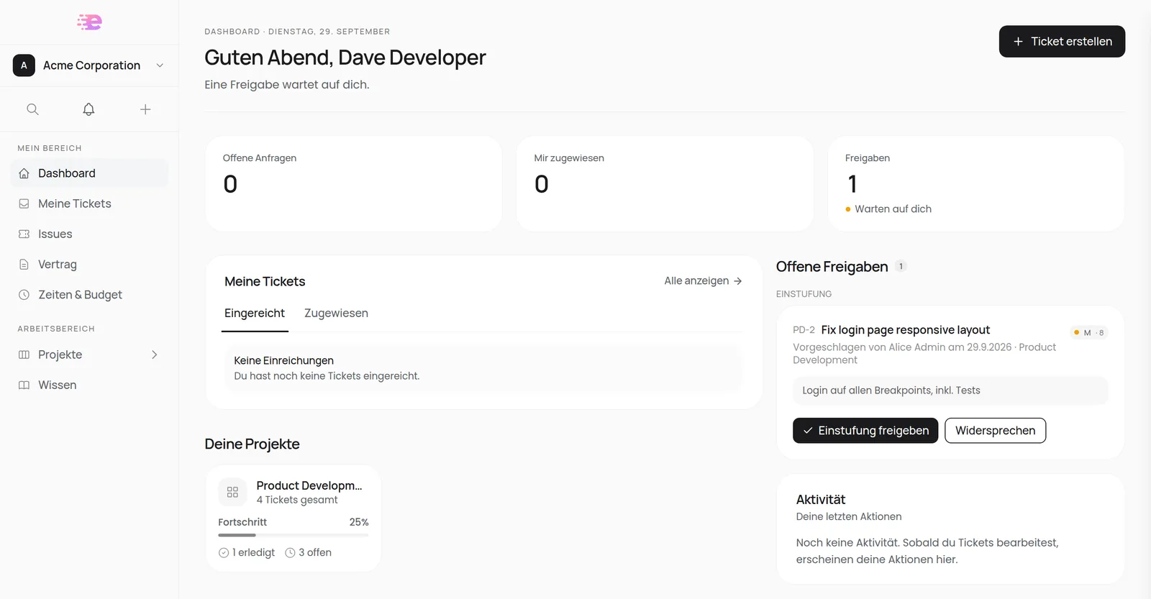This screenshot has width=1151, height=599.
Task: Open notifications bell icon
Action: pyautogui.click(x=88, y=109)
